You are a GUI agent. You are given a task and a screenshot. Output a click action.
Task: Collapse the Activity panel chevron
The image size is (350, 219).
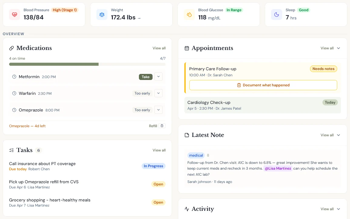point(338,209)
